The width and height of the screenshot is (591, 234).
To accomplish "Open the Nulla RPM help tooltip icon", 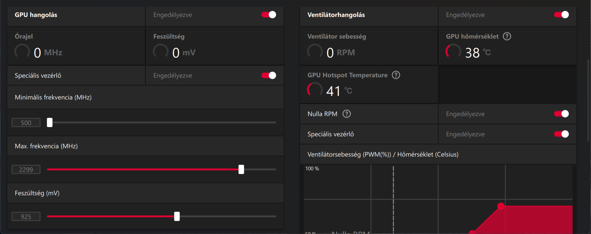I will pyautogui.click(x=347, y=114).
